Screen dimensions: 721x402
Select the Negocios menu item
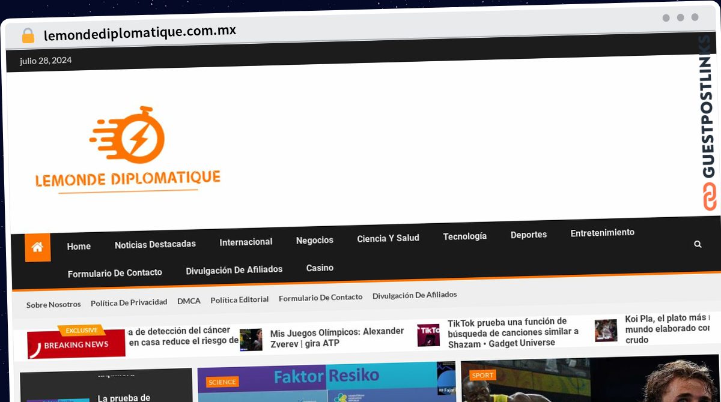(x=314, y=240)
